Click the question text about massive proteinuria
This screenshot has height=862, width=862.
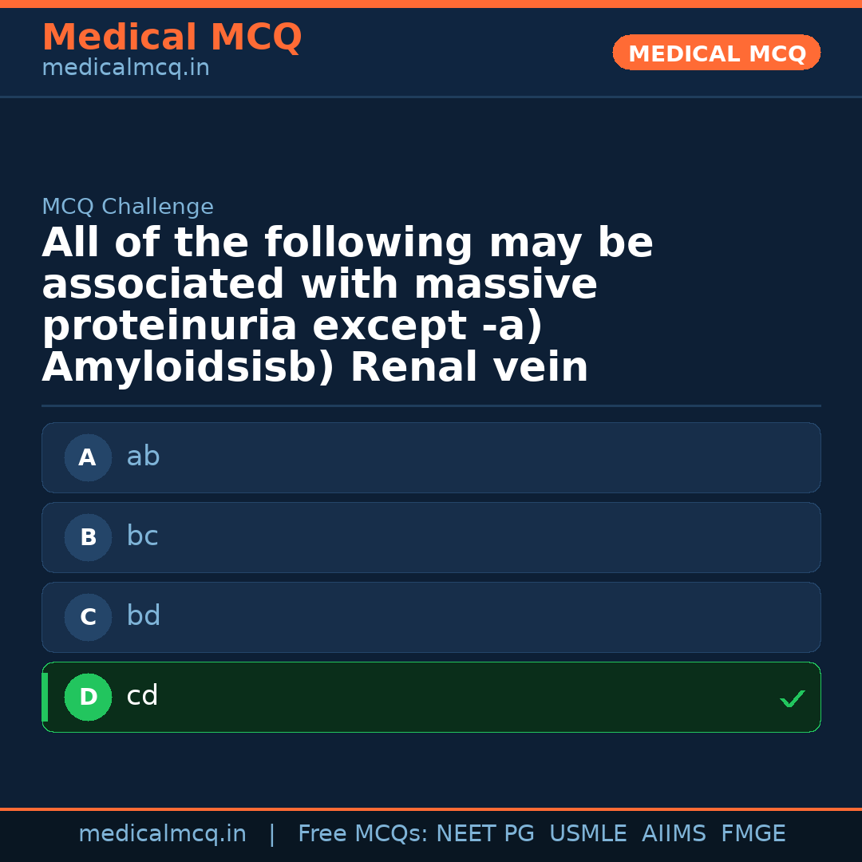(347, 303)
